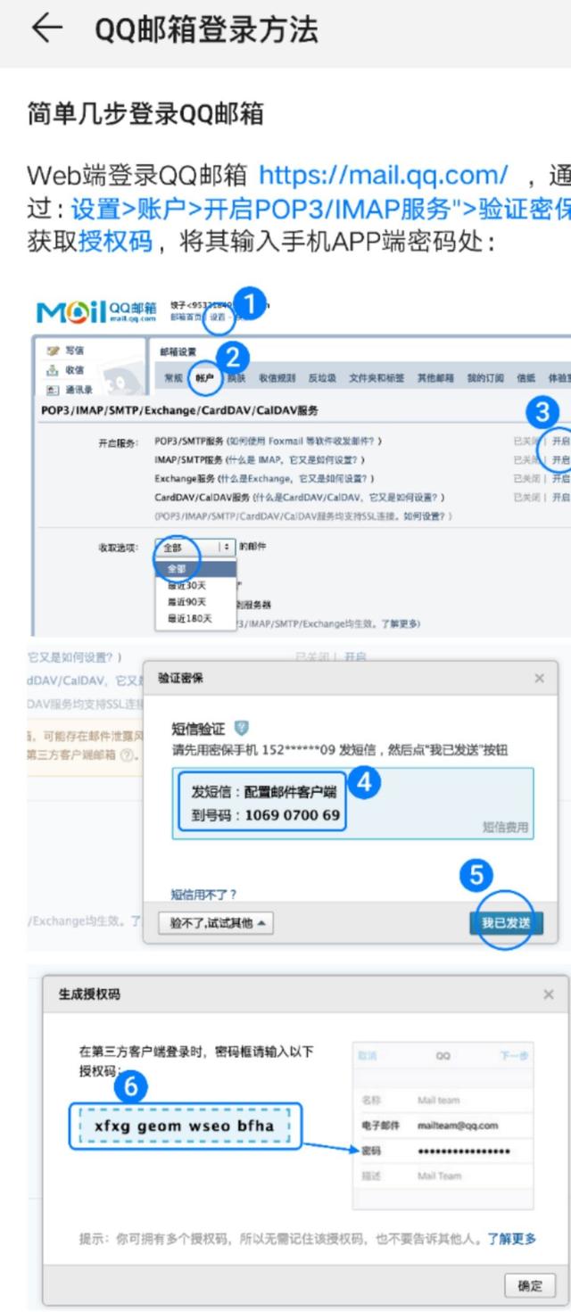Tap the 授权码 hyperlink in the paragraph
Image resolution: width=571 pixels, height=1312 pixels.
point(116,241)
